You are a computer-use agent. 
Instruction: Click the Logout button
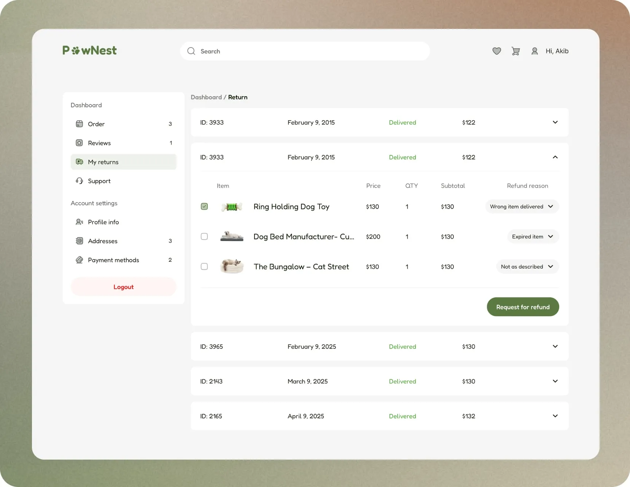point(123,287)
